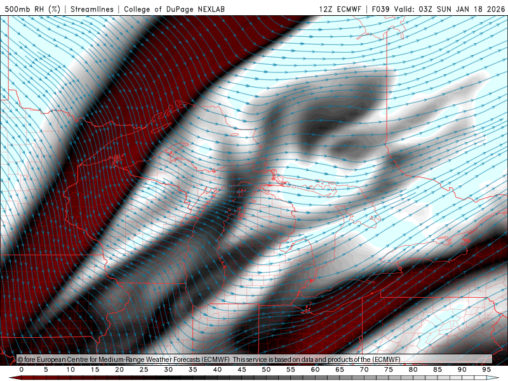
Task: Click 'Valid: 03Z SUN JAN 18 2026' text
Action: [450, 9]
